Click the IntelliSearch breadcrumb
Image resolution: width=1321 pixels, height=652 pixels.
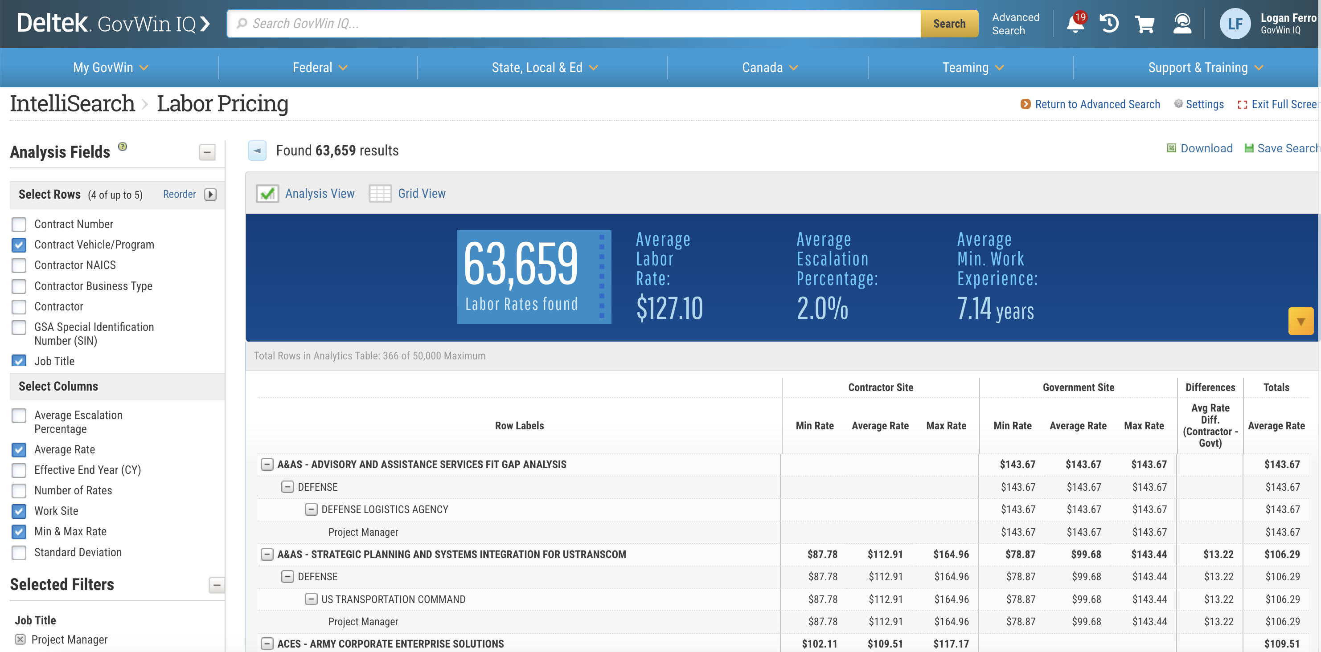[x=72, y=103]
